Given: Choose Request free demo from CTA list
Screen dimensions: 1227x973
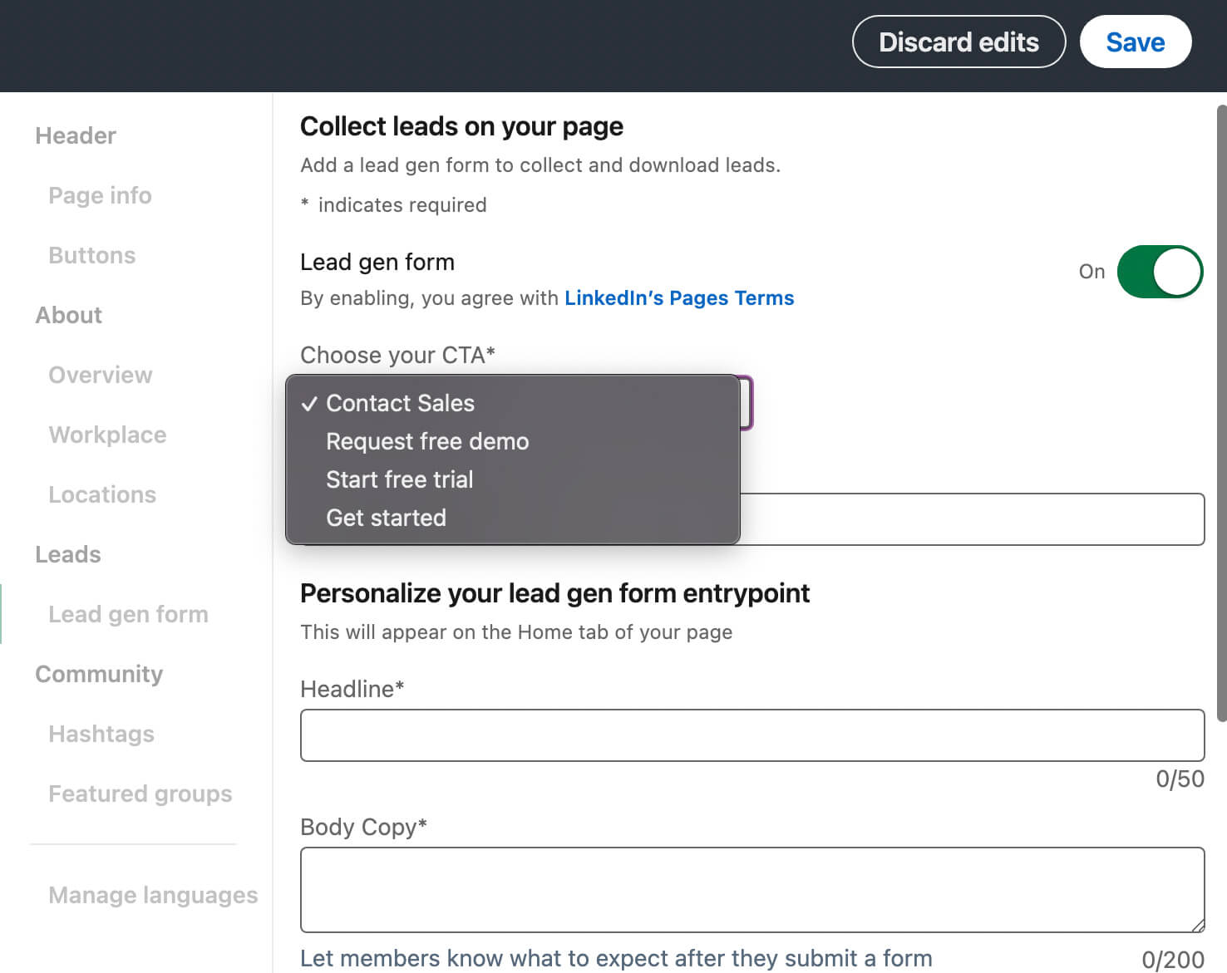Looking at the screenshot, I should point(512,441).
